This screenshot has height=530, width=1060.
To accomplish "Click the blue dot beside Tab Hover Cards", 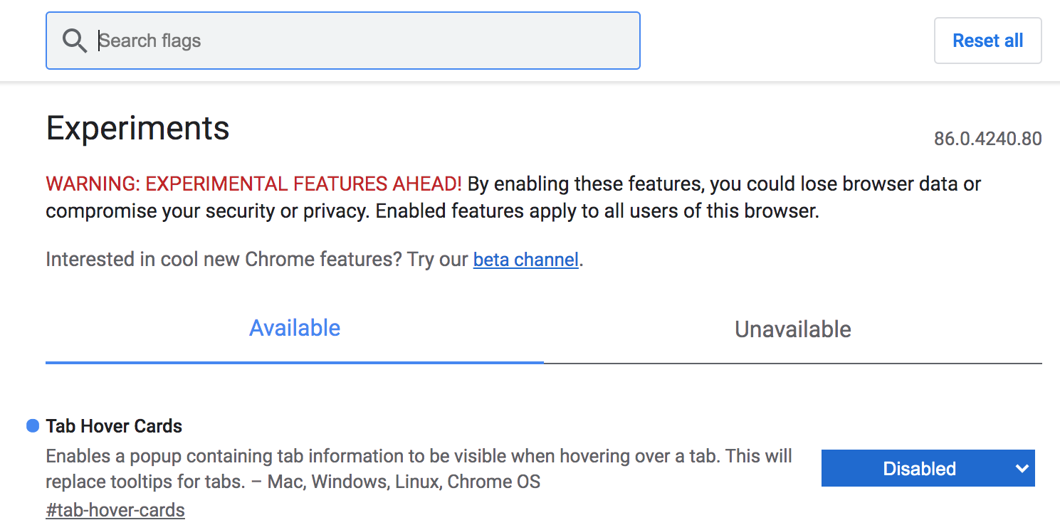I will [32, 426].
